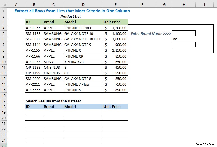217x147 pixels.
Task: Select cell with ID 'SM-1133'
Action: click(x=34, y=33)
